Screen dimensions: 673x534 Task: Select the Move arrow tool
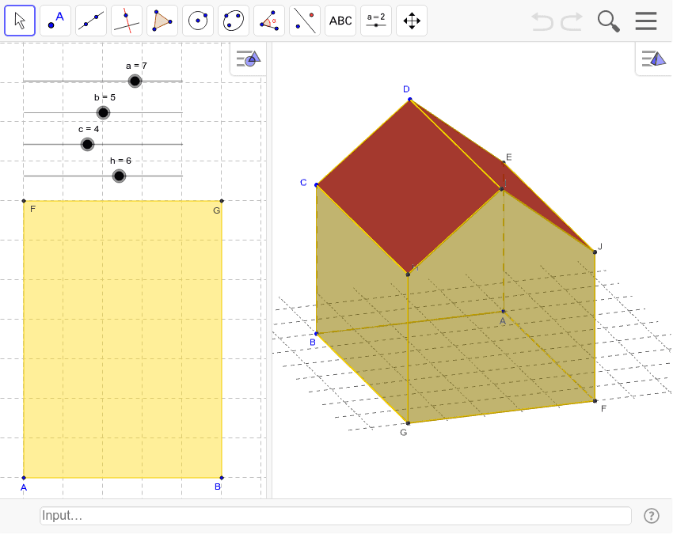[20, 21]
